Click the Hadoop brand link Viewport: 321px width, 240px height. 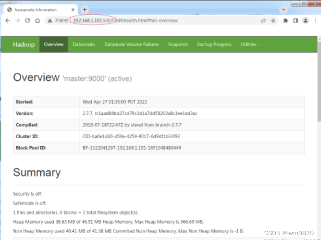point(24,44)
